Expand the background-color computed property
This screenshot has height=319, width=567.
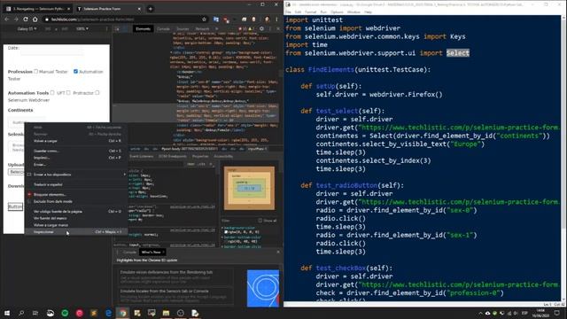point(222,228)
